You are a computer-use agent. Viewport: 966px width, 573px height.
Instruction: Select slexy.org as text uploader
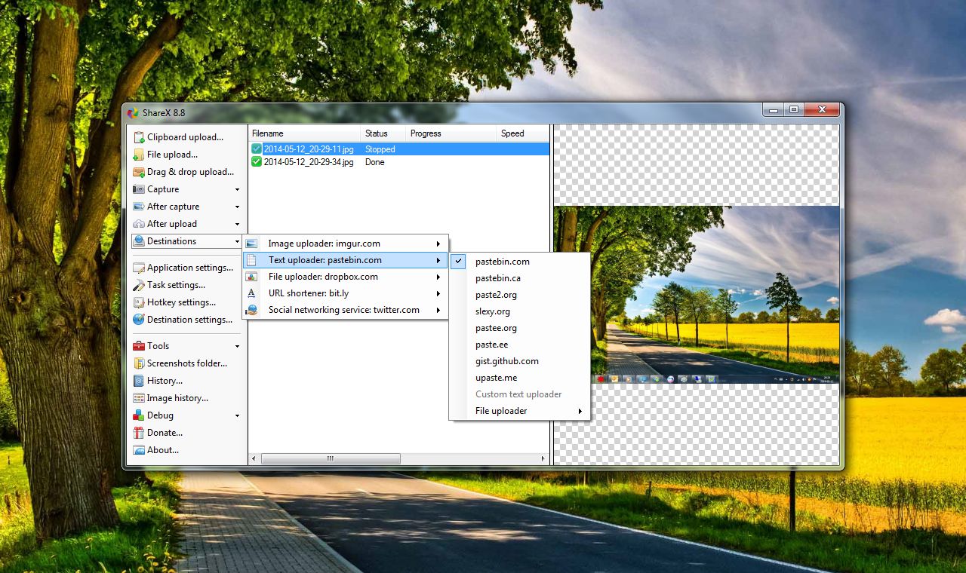tap(519, 311)
